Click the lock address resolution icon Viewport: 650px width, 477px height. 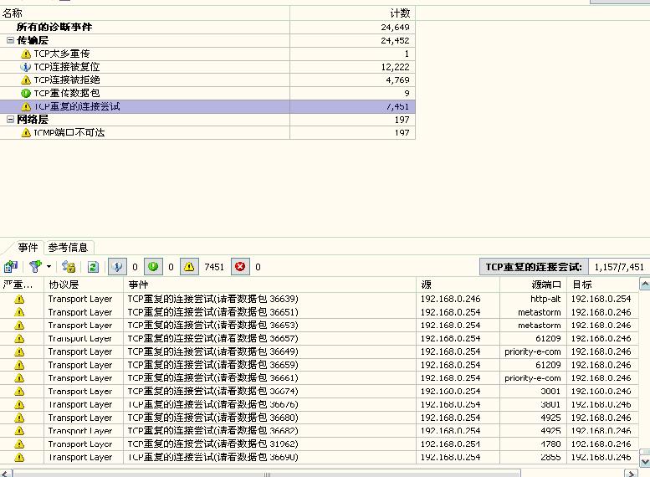click(69, 266)
